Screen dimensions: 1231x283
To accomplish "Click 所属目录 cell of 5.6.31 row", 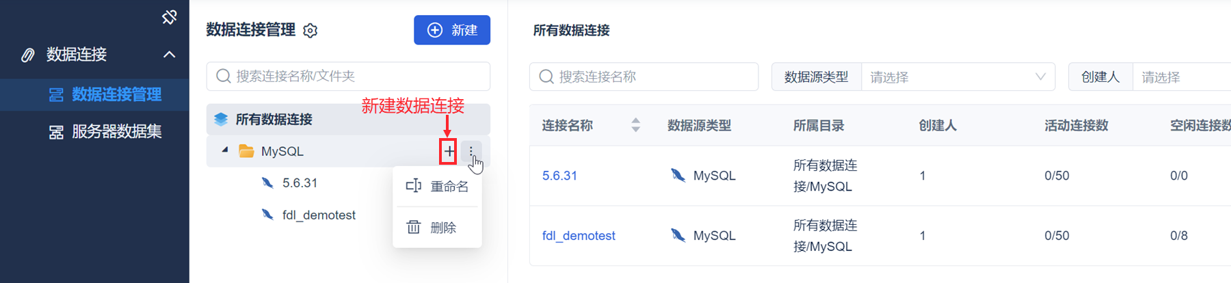I will pos(825,176).
